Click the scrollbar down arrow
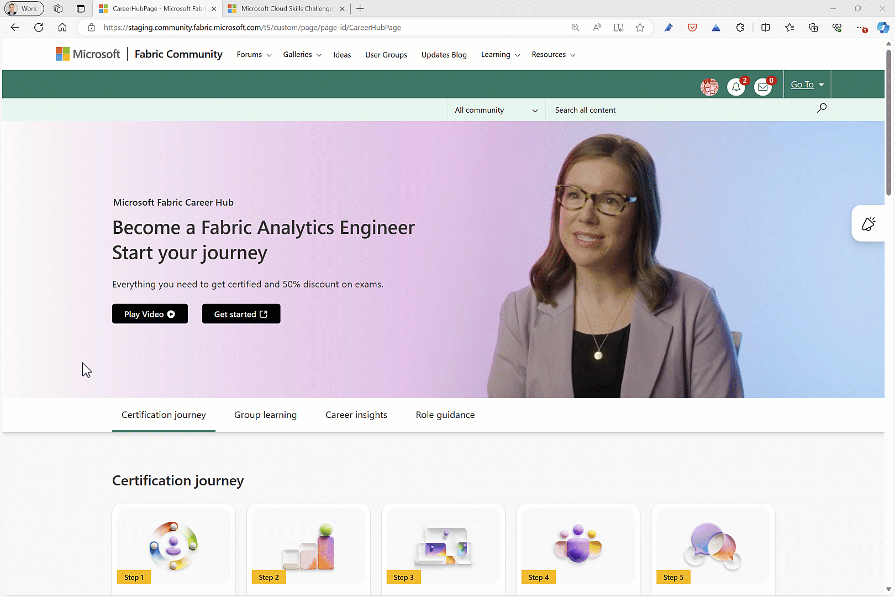The width and height of the screenshot is (895, 597). [889, 589]
